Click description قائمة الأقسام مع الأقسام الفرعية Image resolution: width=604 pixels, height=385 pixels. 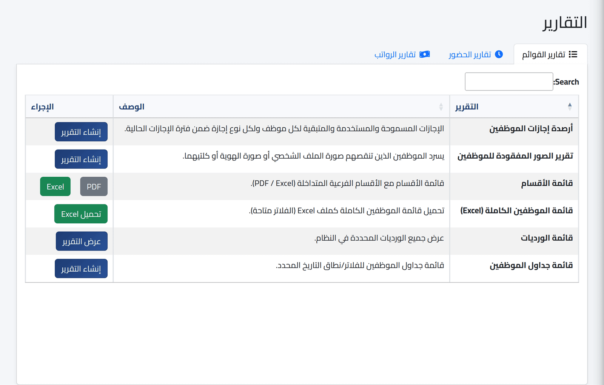pyautogui.click(x=347, y=183)
